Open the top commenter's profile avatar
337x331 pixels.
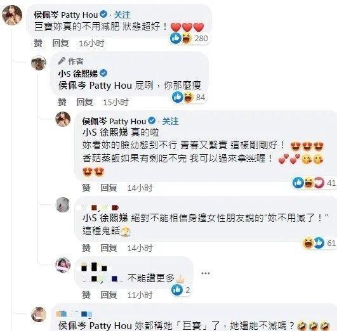point(12,15)
